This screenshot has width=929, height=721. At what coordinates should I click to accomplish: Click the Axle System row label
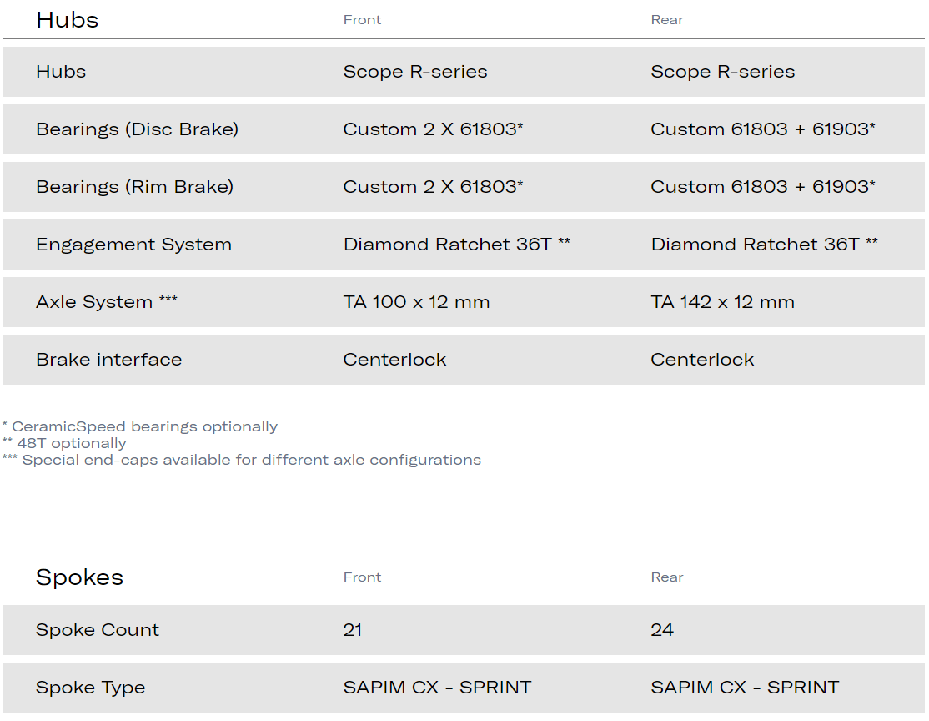point(106,302)
